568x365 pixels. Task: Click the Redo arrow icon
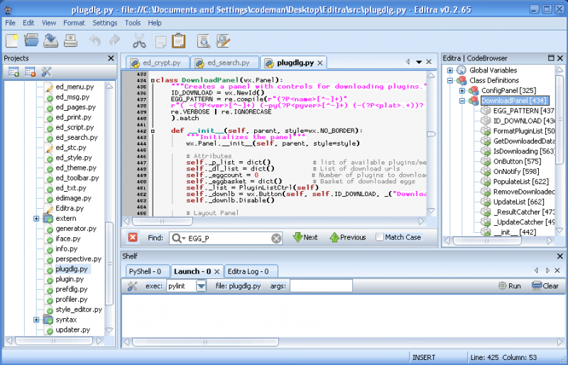tap(115, 40)
